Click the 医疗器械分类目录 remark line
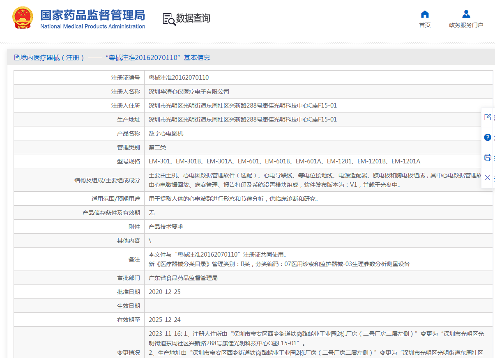This screenshot has width=495, height=358. tap(279, 264)
